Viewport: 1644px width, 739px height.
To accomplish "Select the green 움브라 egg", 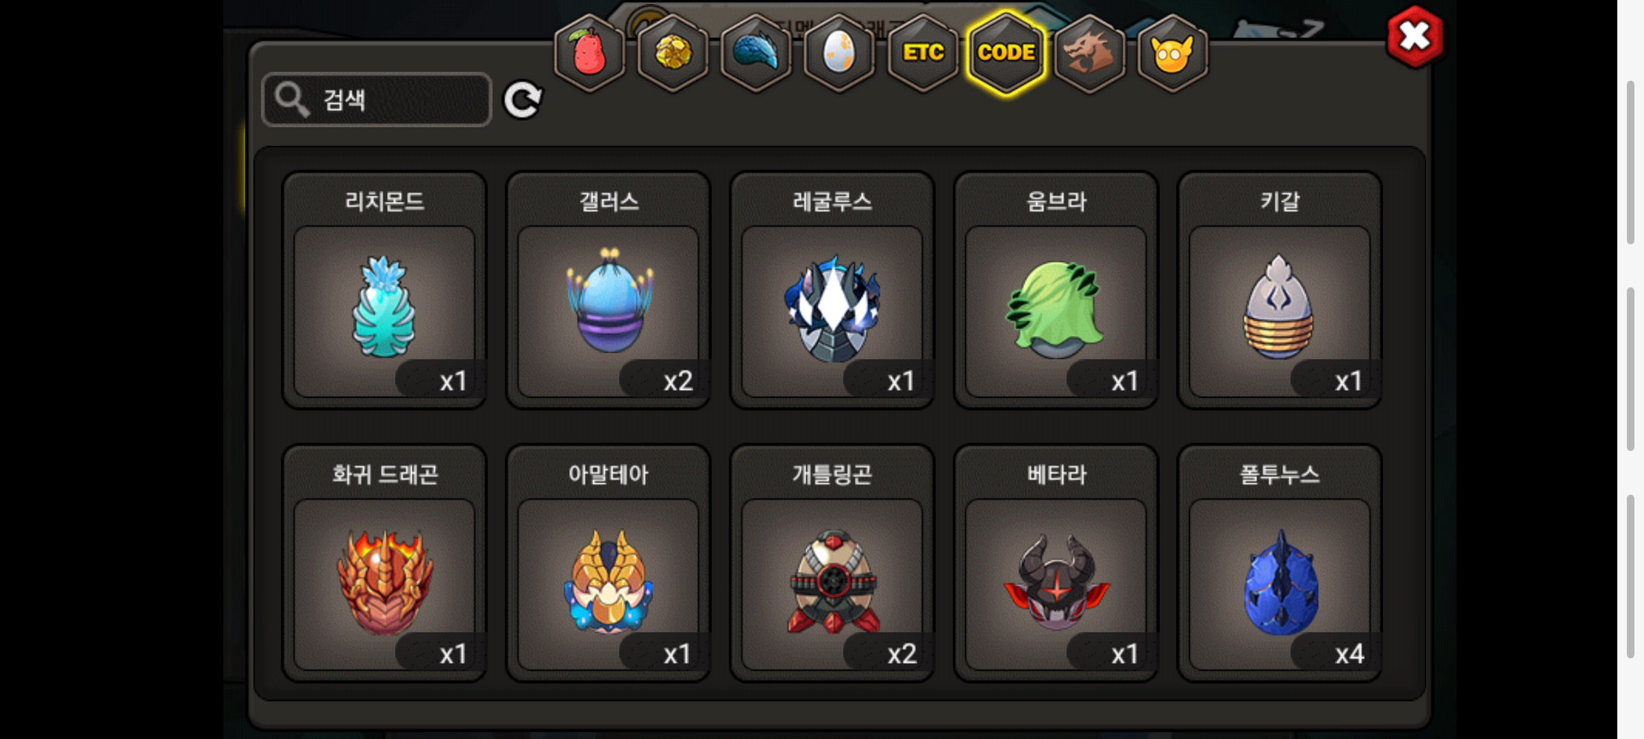I will point(1056,290).
